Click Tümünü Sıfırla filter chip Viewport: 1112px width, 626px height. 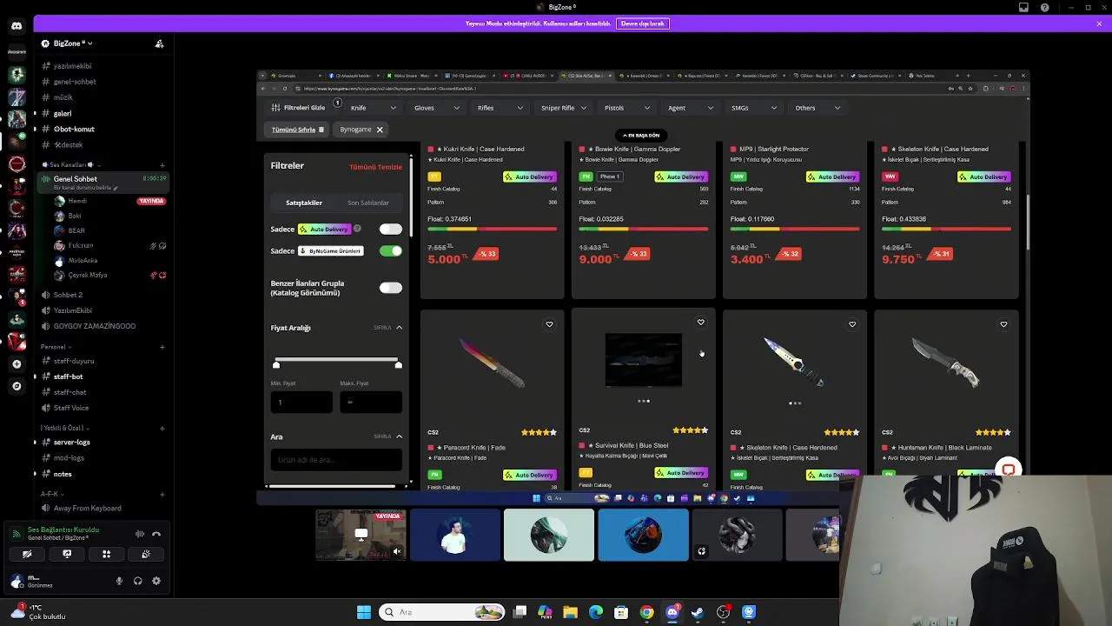pos(298,130)
